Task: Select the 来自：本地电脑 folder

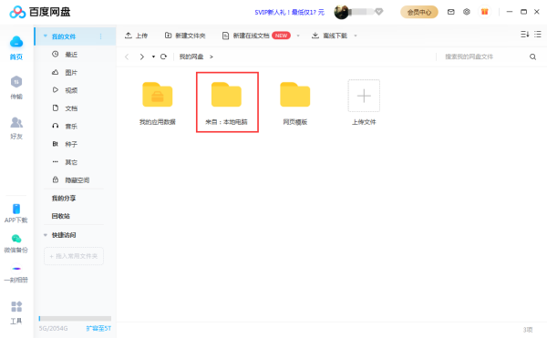Action: point(226,102)
